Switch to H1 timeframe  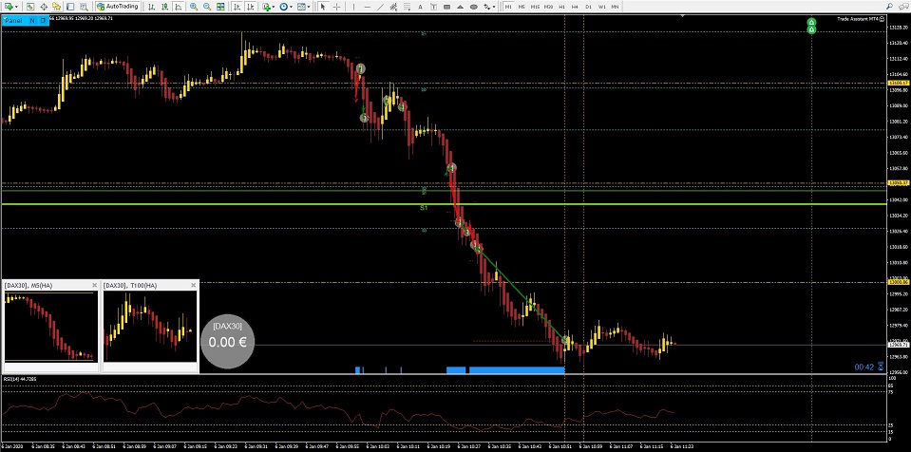pos(561,7)
